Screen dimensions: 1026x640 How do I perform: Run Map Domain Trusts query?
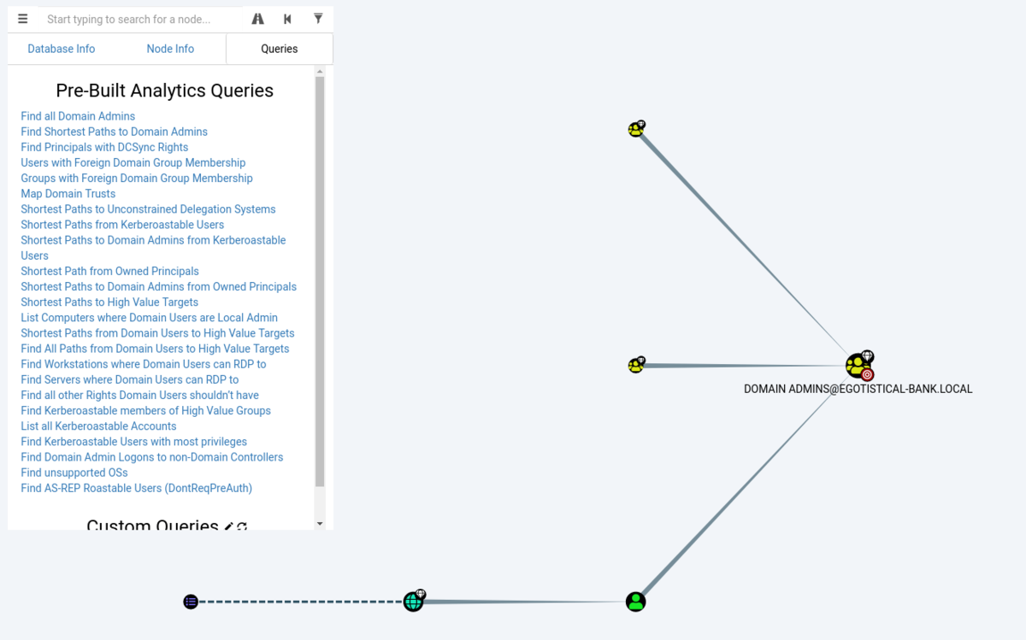[68, 193]
